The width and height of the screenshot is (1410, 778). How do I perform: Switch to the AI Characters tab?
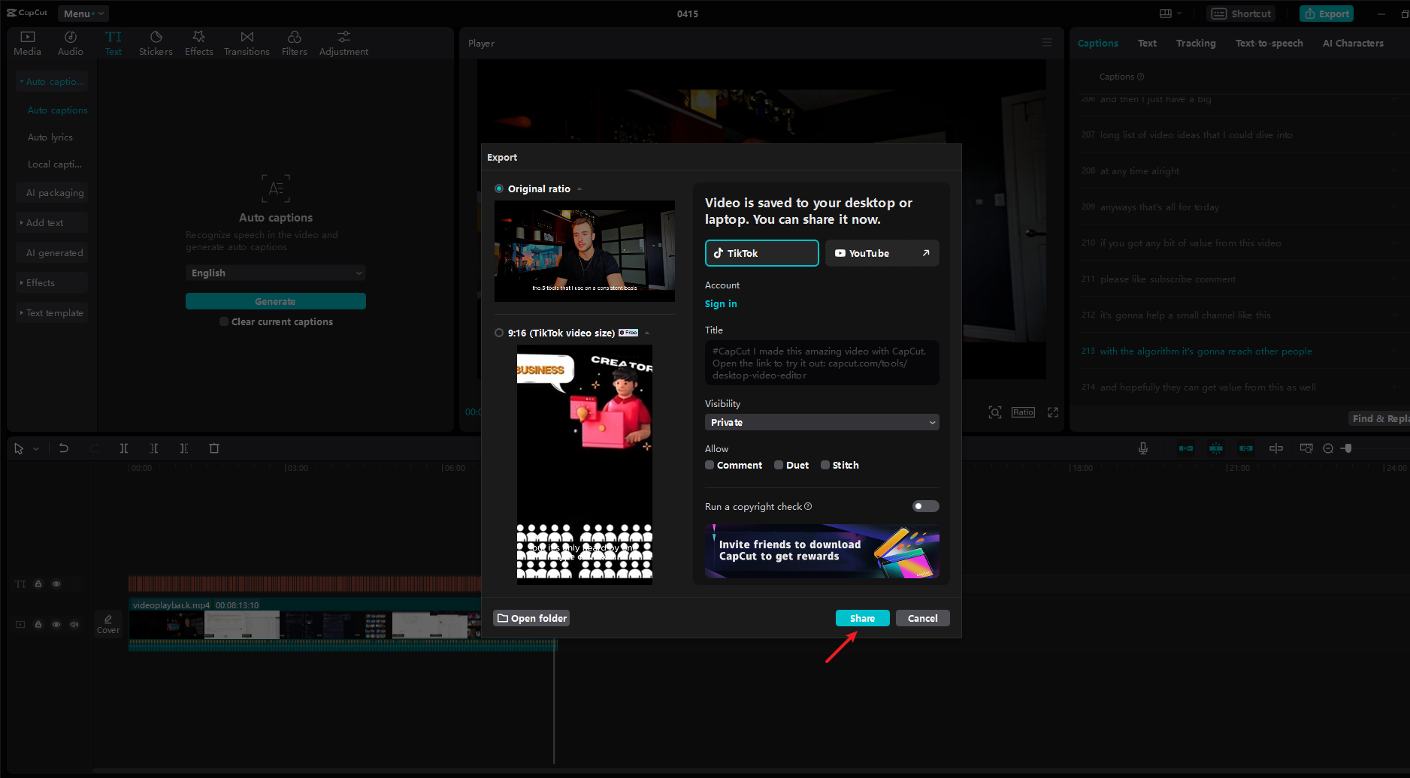click(x=1353, y=43)
